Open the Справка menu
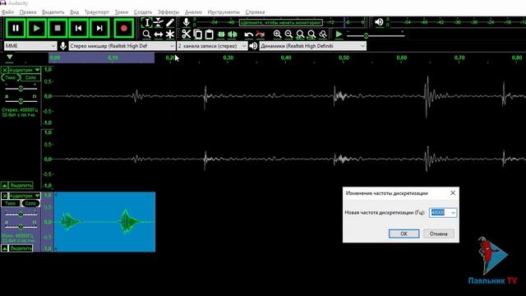 [x=255, y=12]
